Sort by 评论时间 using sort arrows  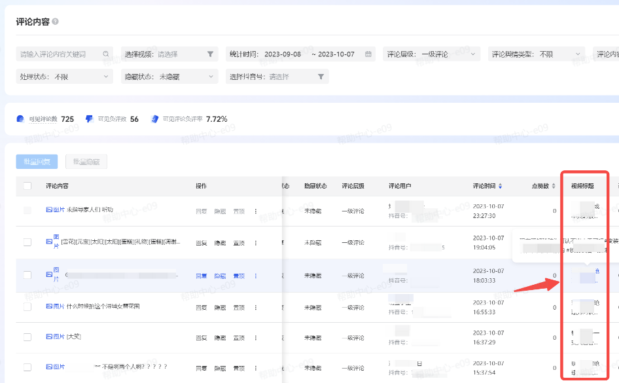pos(500,186)
